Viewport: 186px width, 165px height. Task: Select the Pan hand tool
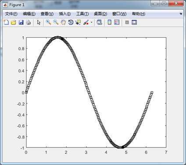[63, 22]
